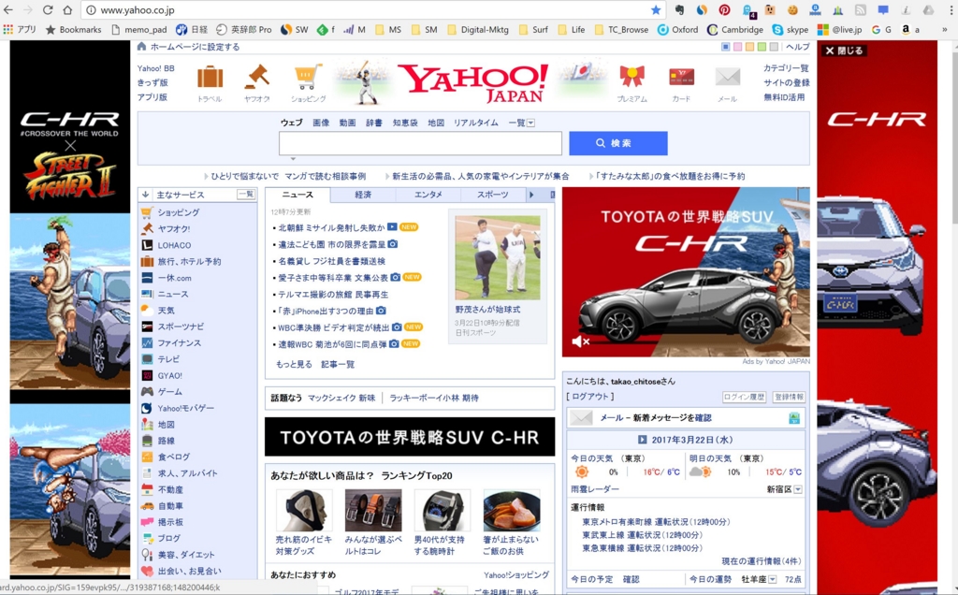
Task: Open the Premium ribbon icon
Action: point(631,77)
